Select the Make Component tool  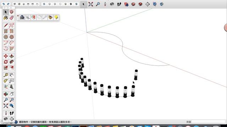[12, 12]
